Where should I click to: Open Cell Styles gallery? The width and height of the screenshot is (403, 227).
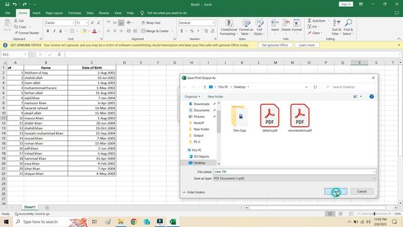[x=259, y=27]
